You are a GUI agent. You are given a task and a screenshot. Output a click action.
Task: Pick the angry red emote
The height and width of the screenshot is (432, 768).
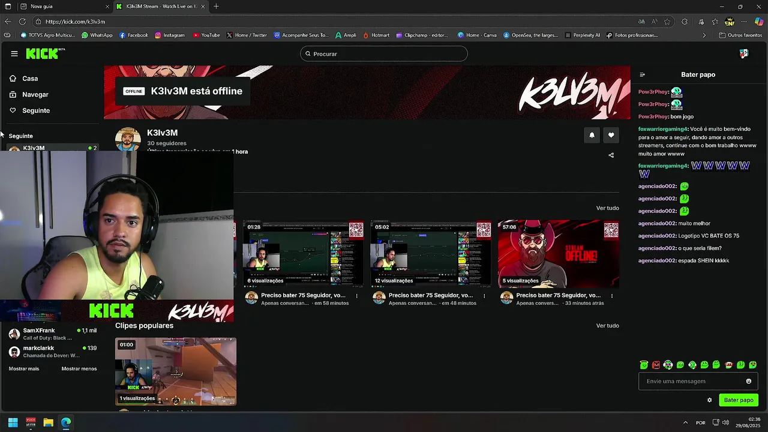click(x=656, y=365)
